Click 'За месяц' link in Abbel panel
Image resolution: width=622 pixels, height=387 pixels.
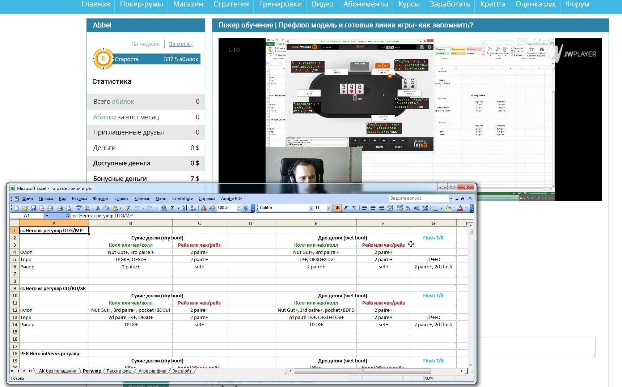click(x=181, y=44)
